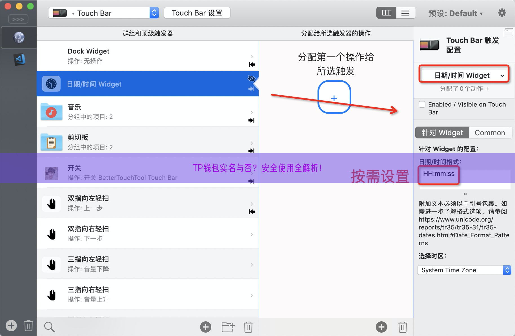515x336 pixels.
Task: Expand the app sidebar with the >>> button
Action: point(18,19)
